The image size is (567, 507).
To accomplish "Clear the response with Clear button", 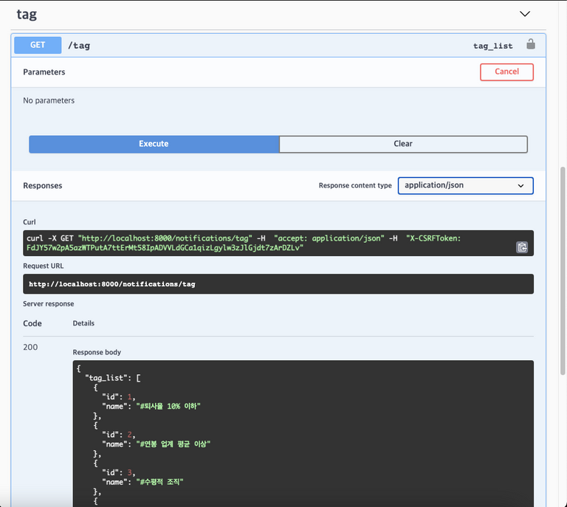I will point(403,144).
